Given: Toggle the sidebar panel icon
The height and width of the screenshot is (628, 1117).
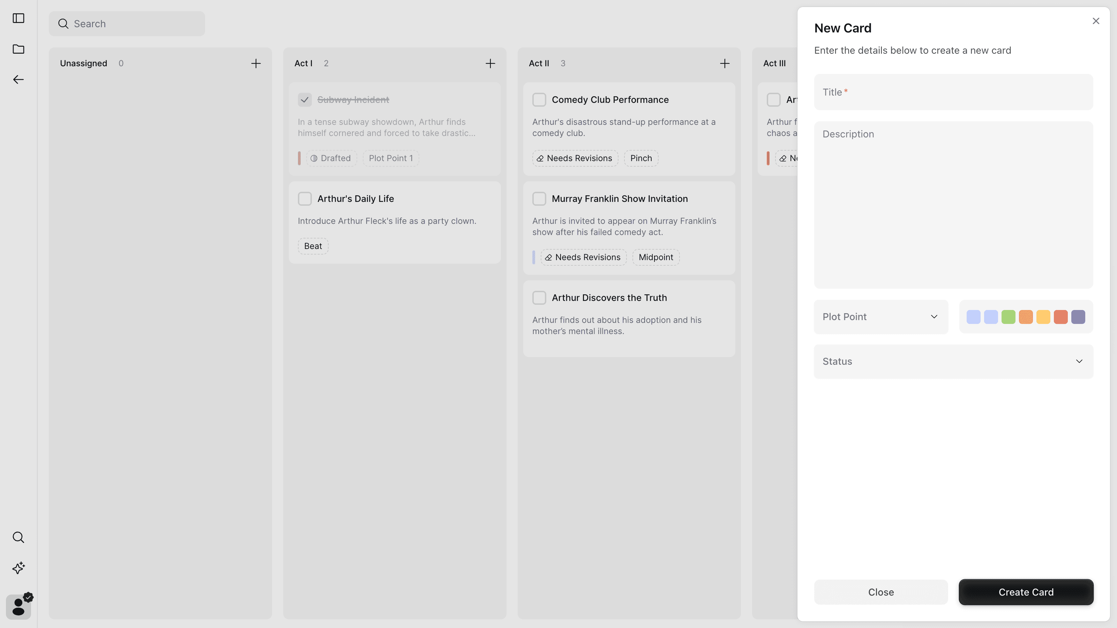Looking at the screenshot, I should (x=18, y=18).
